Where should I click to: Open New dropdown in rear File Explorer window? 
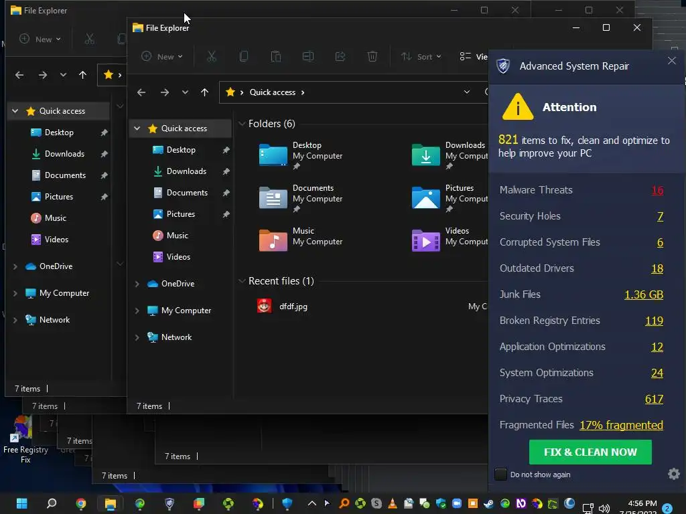(40, 39)
